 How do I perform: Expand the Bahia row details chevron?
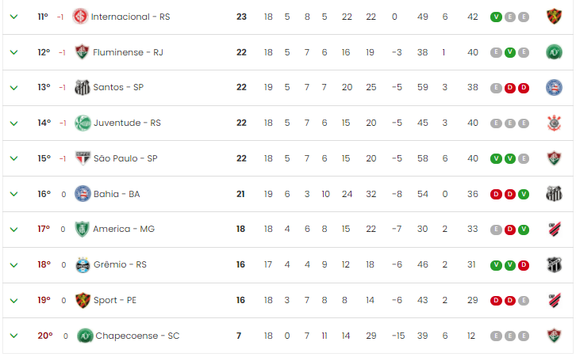[13, 194]
